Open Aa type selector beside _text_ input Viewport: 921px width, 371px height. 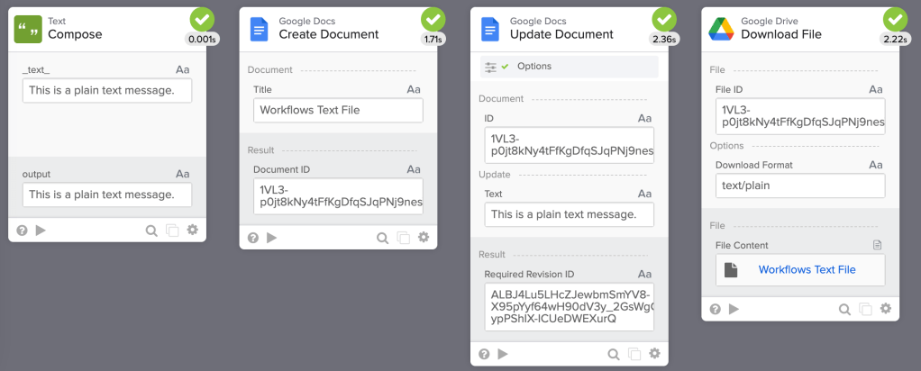click(x=183, y=69)
